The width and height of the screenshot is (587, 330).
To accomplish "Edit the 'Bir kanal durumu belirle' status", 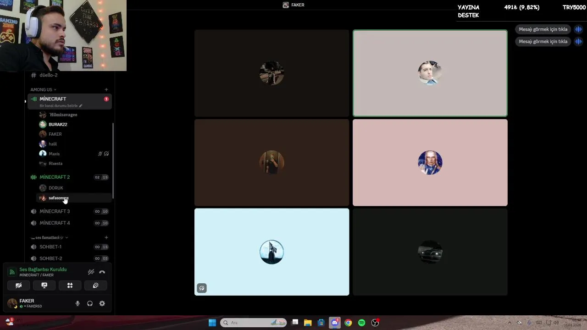I will coord(61,106).
